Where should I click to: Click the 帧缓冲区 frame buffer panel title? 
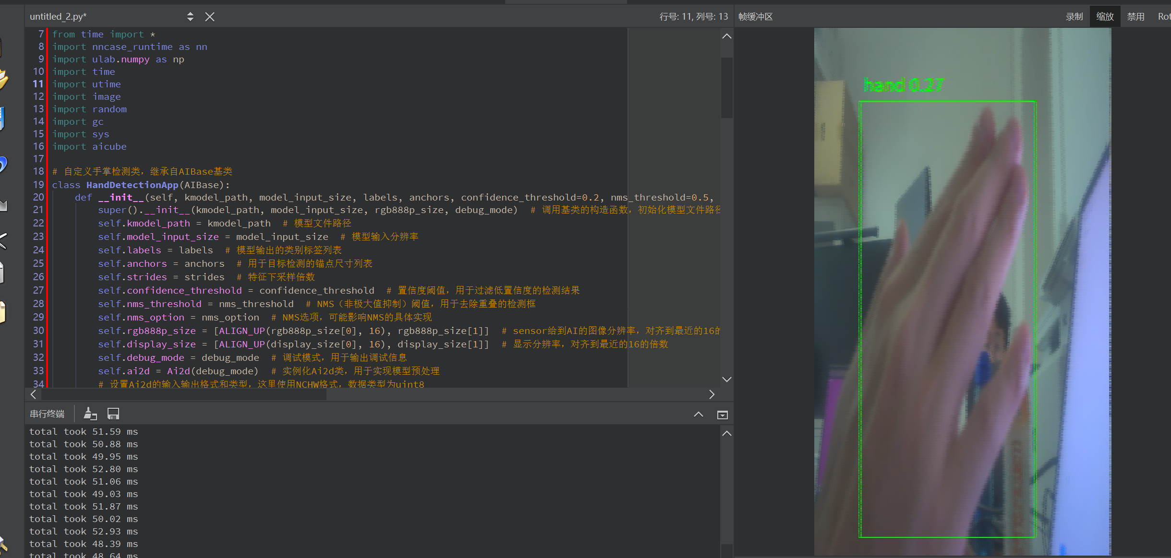point(755,17)
